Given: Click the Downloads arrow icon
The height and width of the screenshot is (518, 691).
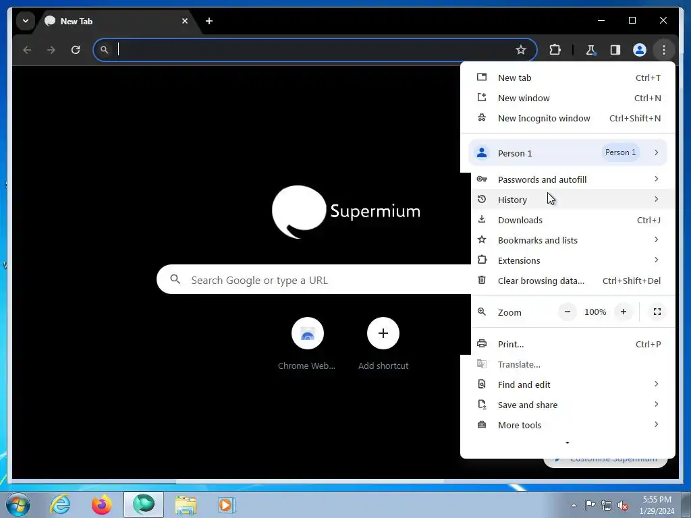Looking at the screenshot, I should [x=482, y=219].
